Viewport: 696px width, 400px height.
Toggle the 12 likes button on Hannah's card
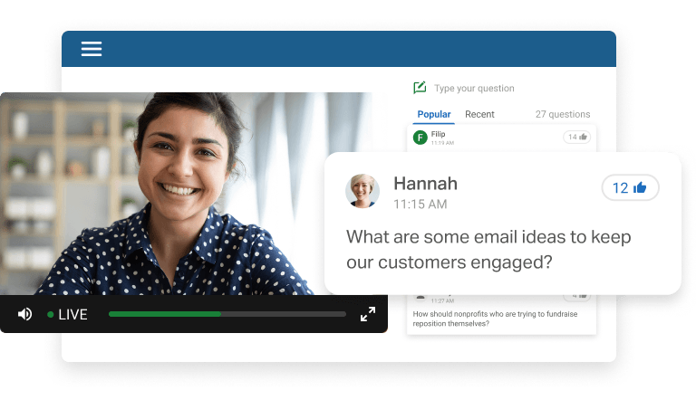(x=630, y=187)
